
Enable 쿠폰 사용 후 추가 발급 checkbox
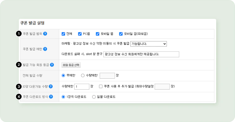101,87
